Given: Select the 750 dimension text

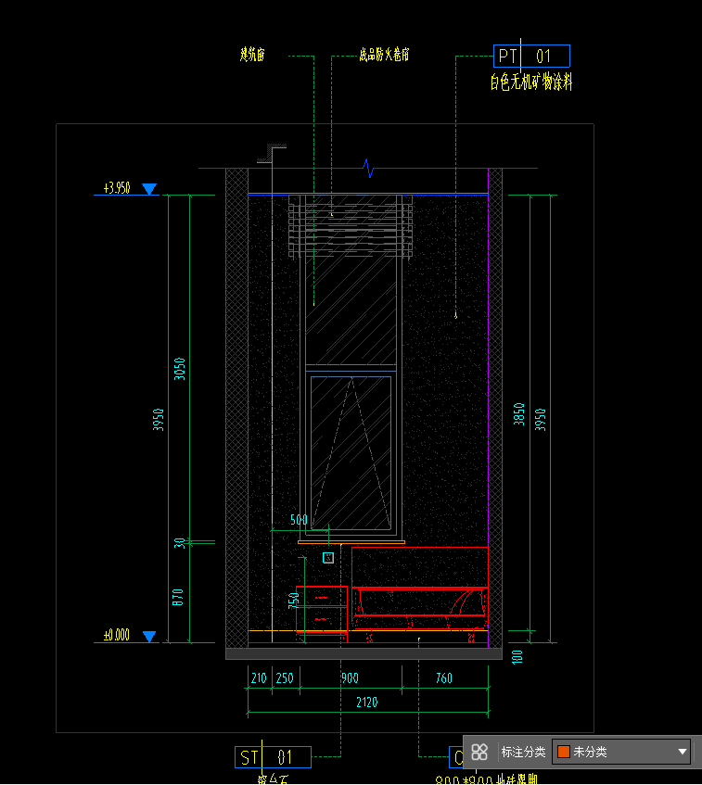Looking at the screenshot, I should pos(294,601).
